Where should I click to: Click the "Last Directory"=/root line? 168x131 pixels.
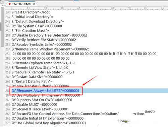[x=31, y=12]
